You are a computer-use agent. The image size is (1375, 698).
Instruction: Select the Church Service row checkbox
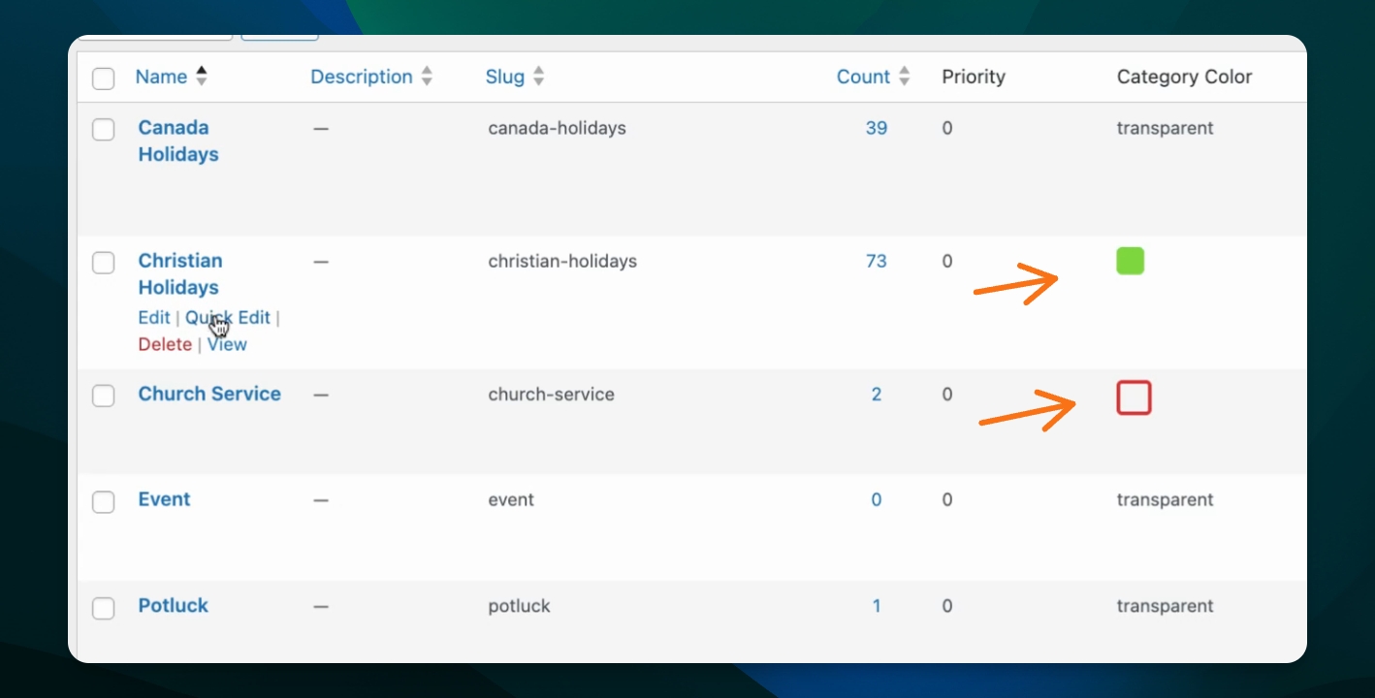click(x=104, y=396)
